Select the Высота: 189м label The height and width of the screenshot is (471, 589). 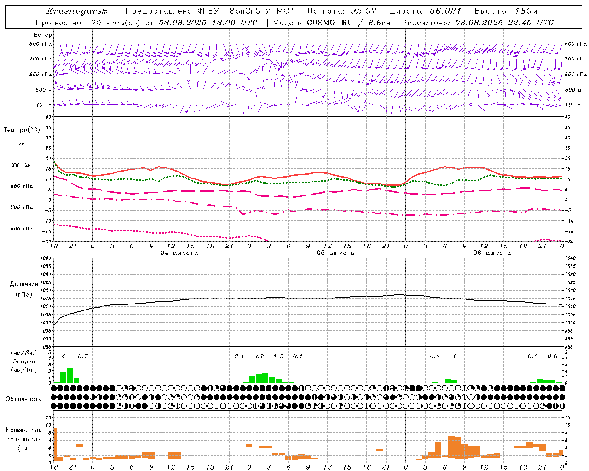coord(506,11)
